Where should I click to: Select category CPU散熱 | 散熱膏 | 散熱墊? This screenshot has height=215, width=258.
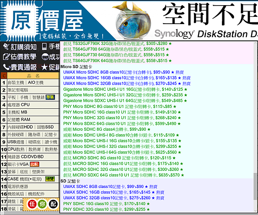click(x=33, y=149)
